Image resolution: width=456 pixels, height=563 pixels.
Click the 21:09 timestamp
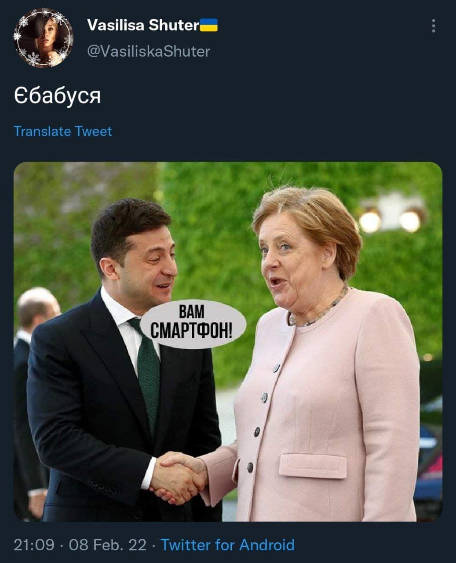pos(34,545)
